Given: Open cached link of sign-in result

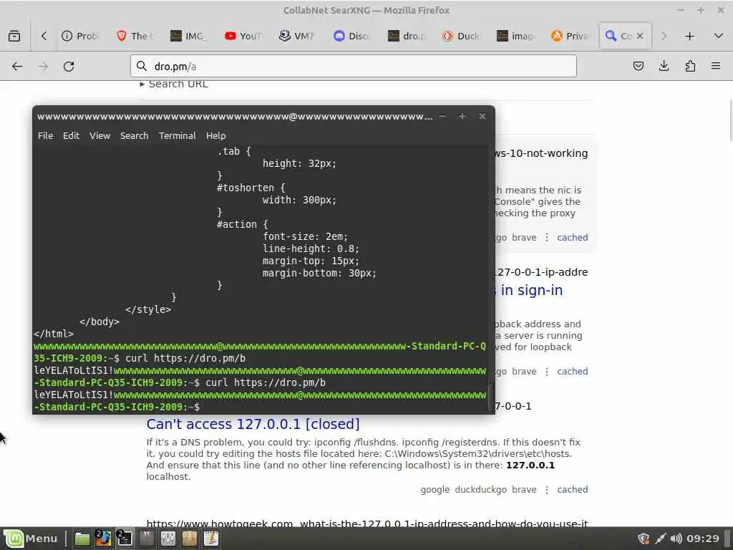Looking at the screenshot, I should tap(572, 372).
